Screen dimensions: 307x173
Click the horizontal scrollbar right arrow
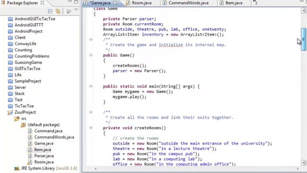coord(297,169)
